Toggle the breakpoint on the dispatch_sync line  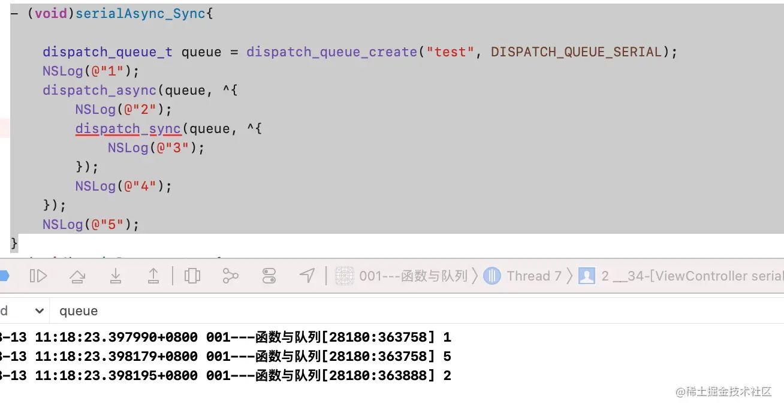click(5, 128)
